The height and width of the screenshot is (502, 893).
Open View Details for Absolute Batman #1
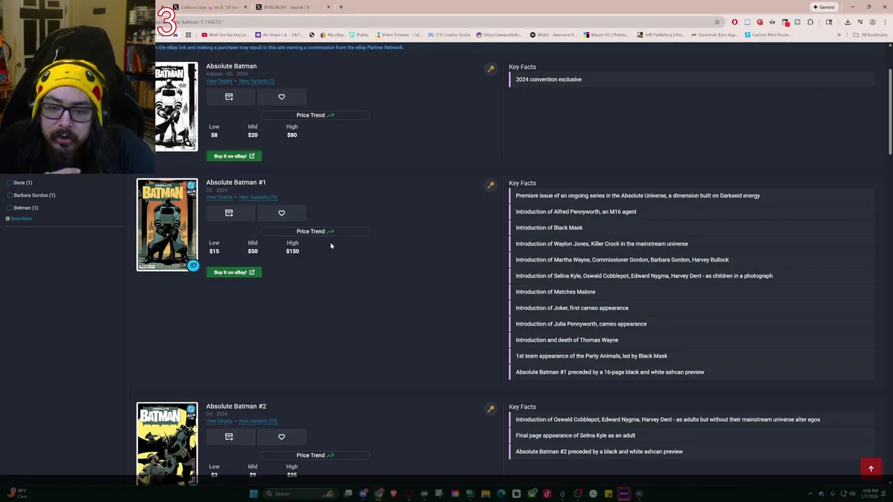[x=219, y=197]
